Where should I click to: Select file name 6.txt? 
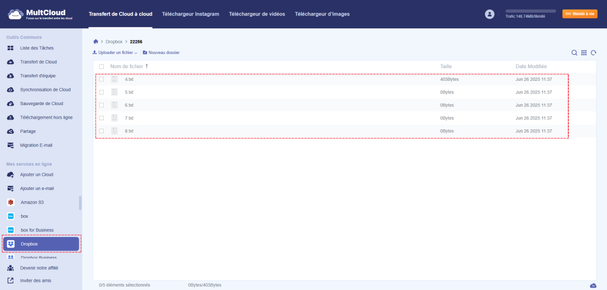[x=129, y=105]
